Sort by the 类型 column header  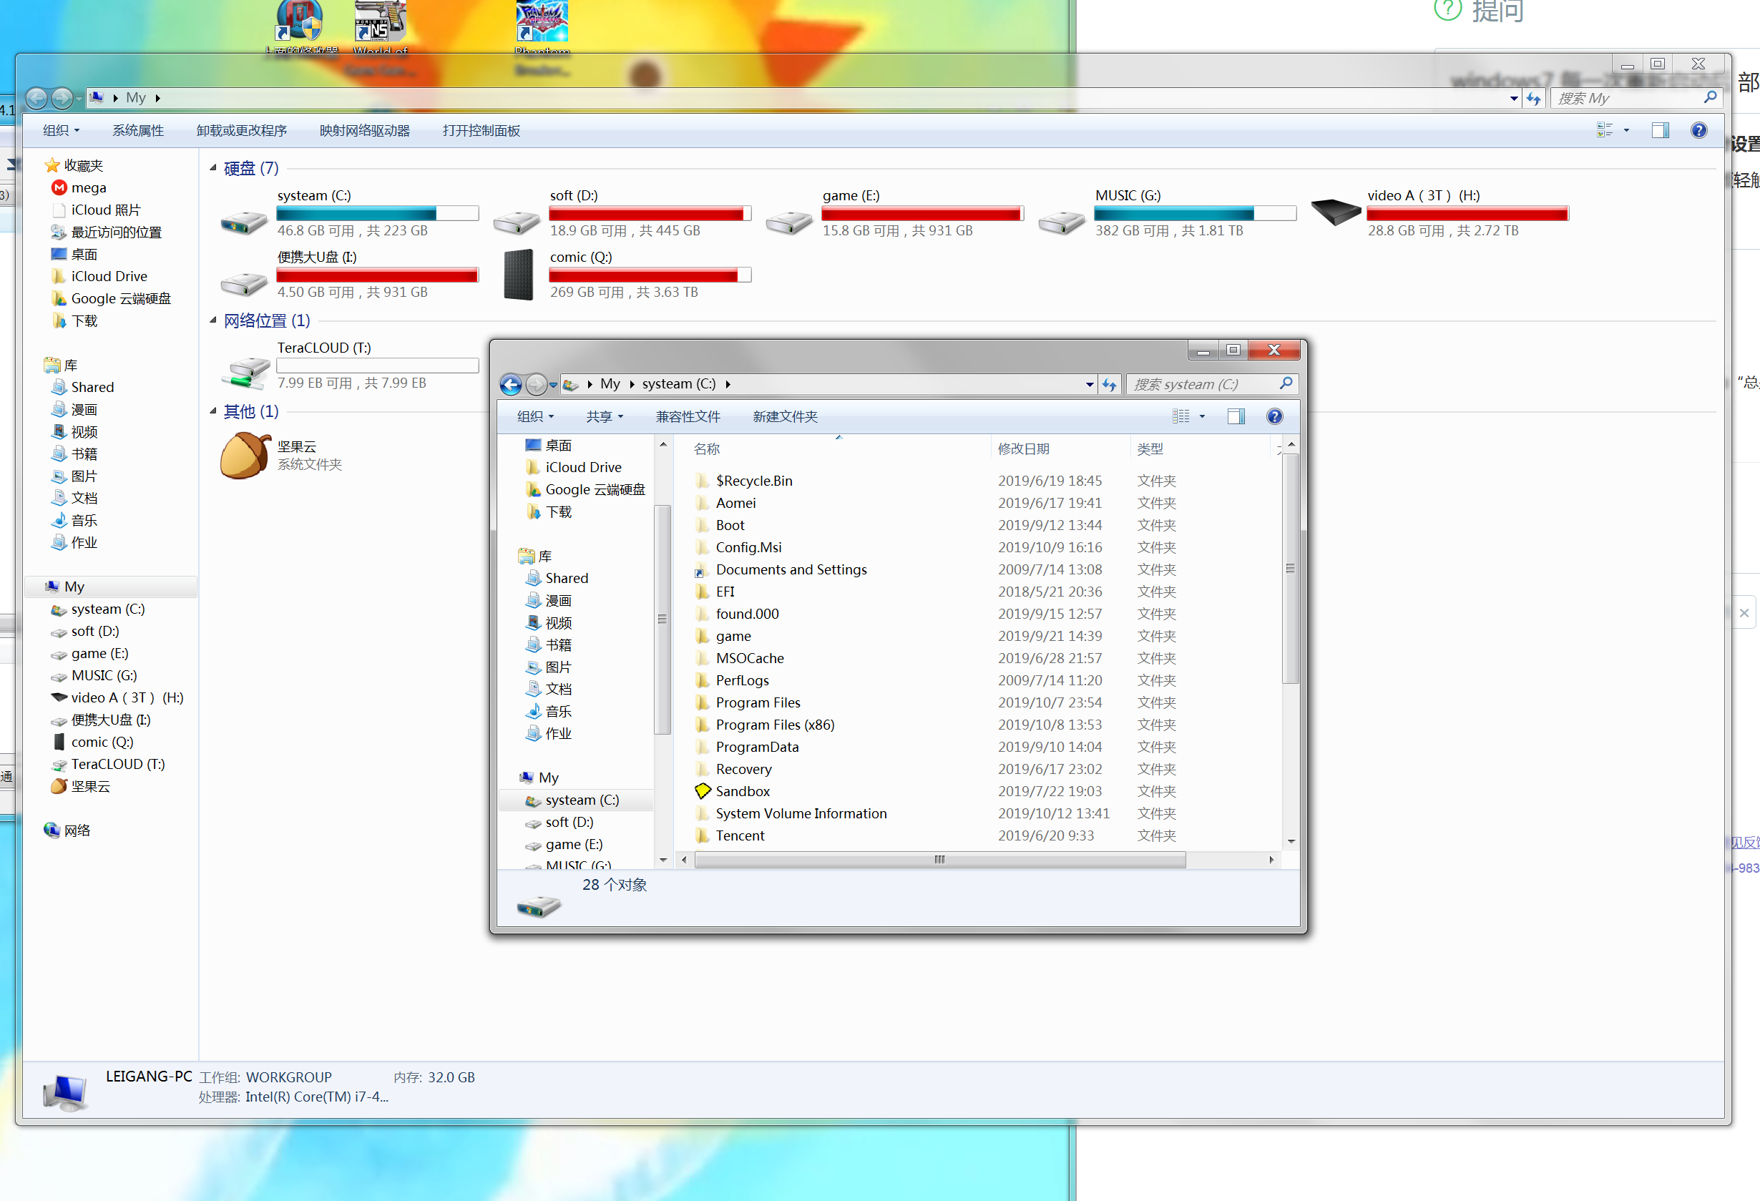pyautogui.click(x=1199, y=449)
